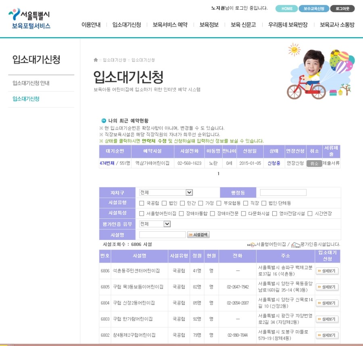Select 입소대기신청 안내 in left sidebar
The width and height of the screenshot is (363, 346).
coord(31,83)
